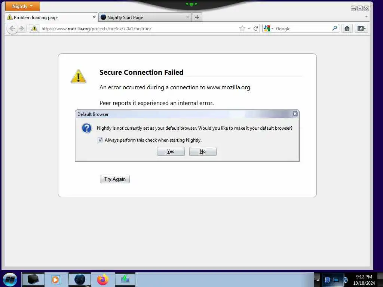Click the Action Center flag tray icon
This screenshot has width=383, height=287.
pyautogui.click(x=327, y=280)
